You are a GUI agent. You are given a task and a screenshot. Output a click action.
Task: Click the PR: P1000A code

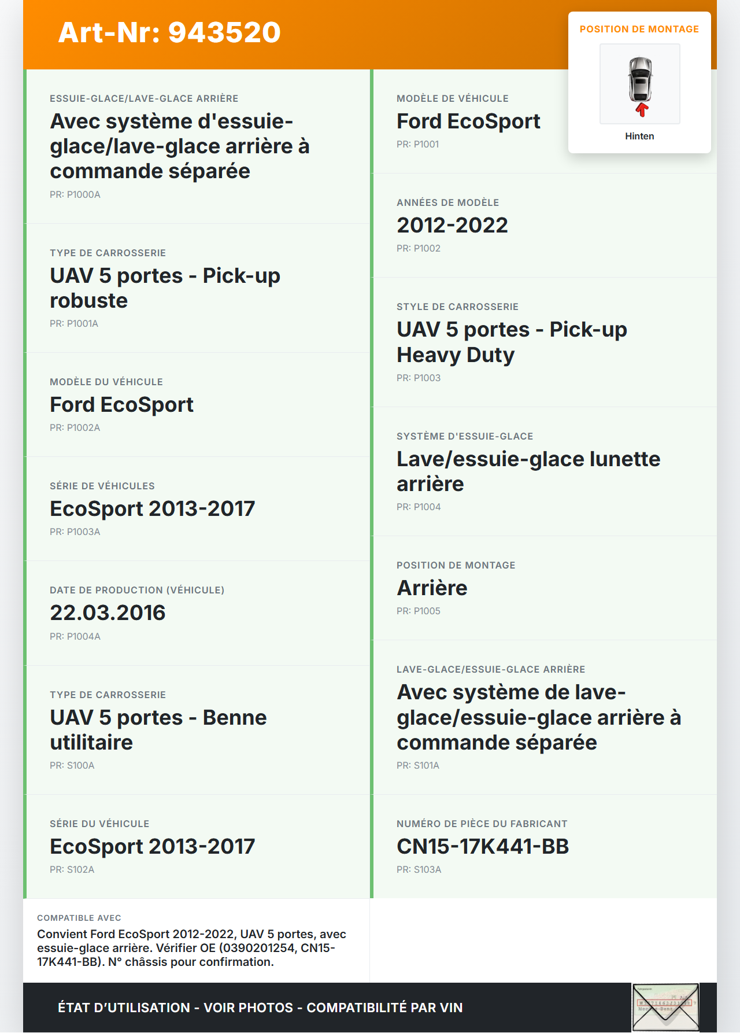click(75, 194)
